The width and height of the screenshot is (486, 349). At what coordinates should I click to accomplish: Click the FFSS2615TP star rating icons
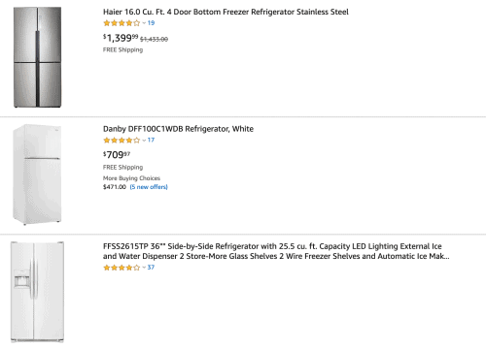pyautogui.click(x=121, y=268)
